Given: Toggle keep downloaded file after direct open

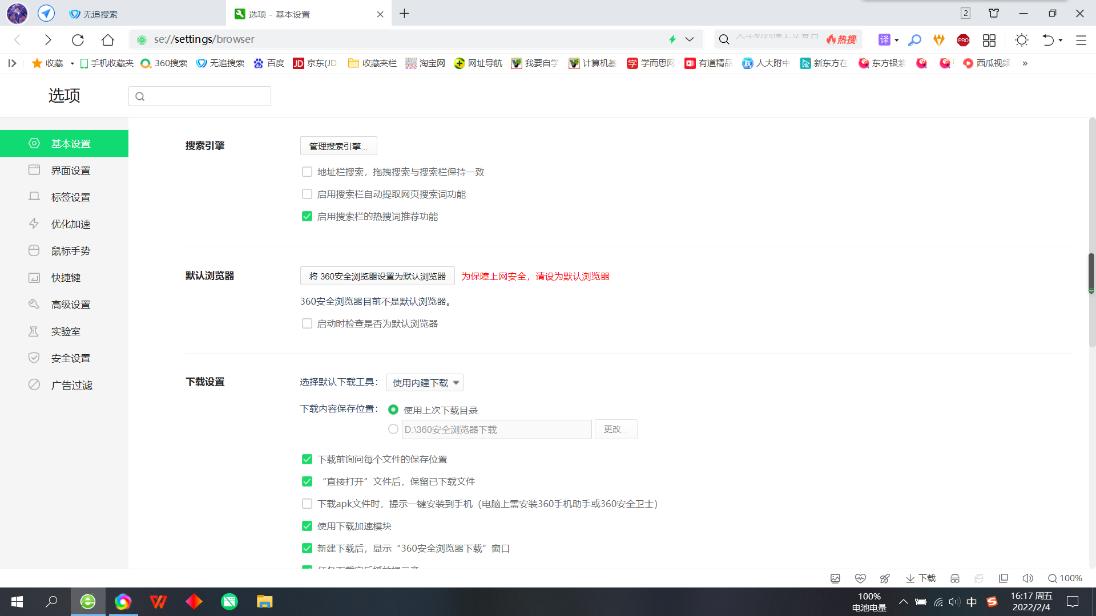Looking at the screenshot, I should point(307,481).
